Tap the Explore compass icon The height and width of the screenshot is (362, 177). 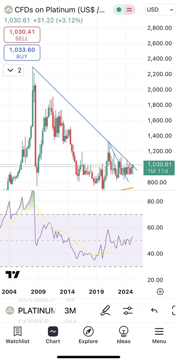click(88, 332)
